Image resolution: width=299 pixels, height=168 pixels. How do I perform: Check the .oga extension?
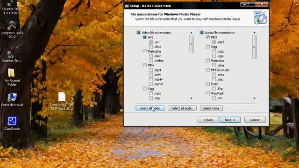click(214, 56)
